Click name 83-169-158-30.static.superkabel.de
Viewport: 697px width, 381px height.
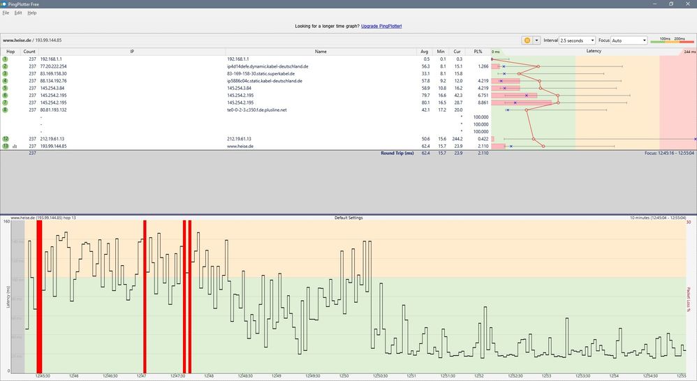pos(261,74)
